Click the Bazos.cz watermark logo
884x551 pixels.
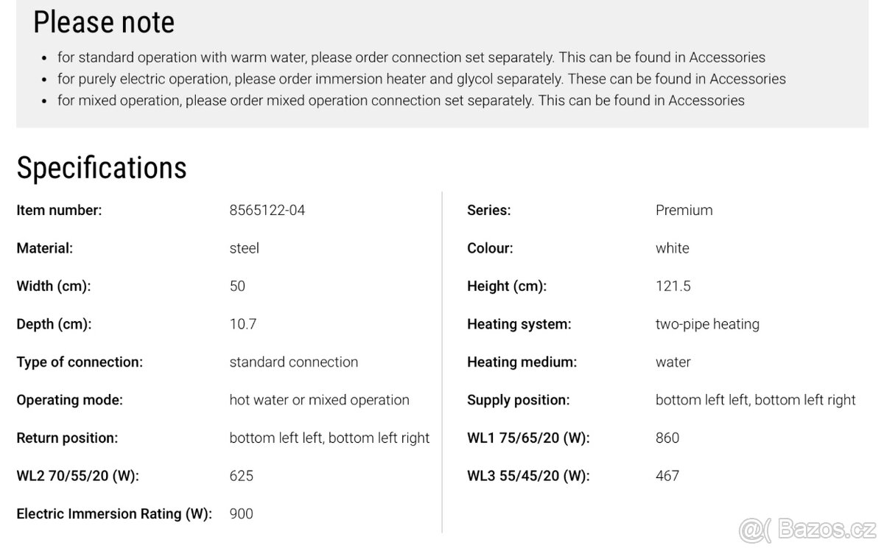coord(807,530)
